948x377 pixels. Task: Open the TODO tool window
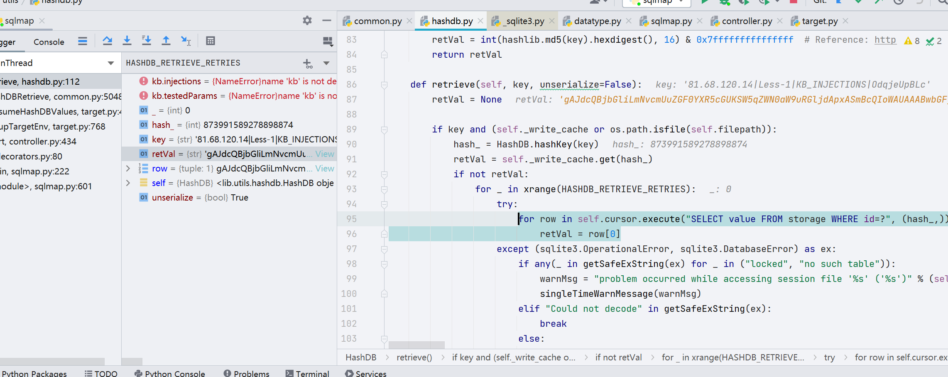(x=101, y=373)
